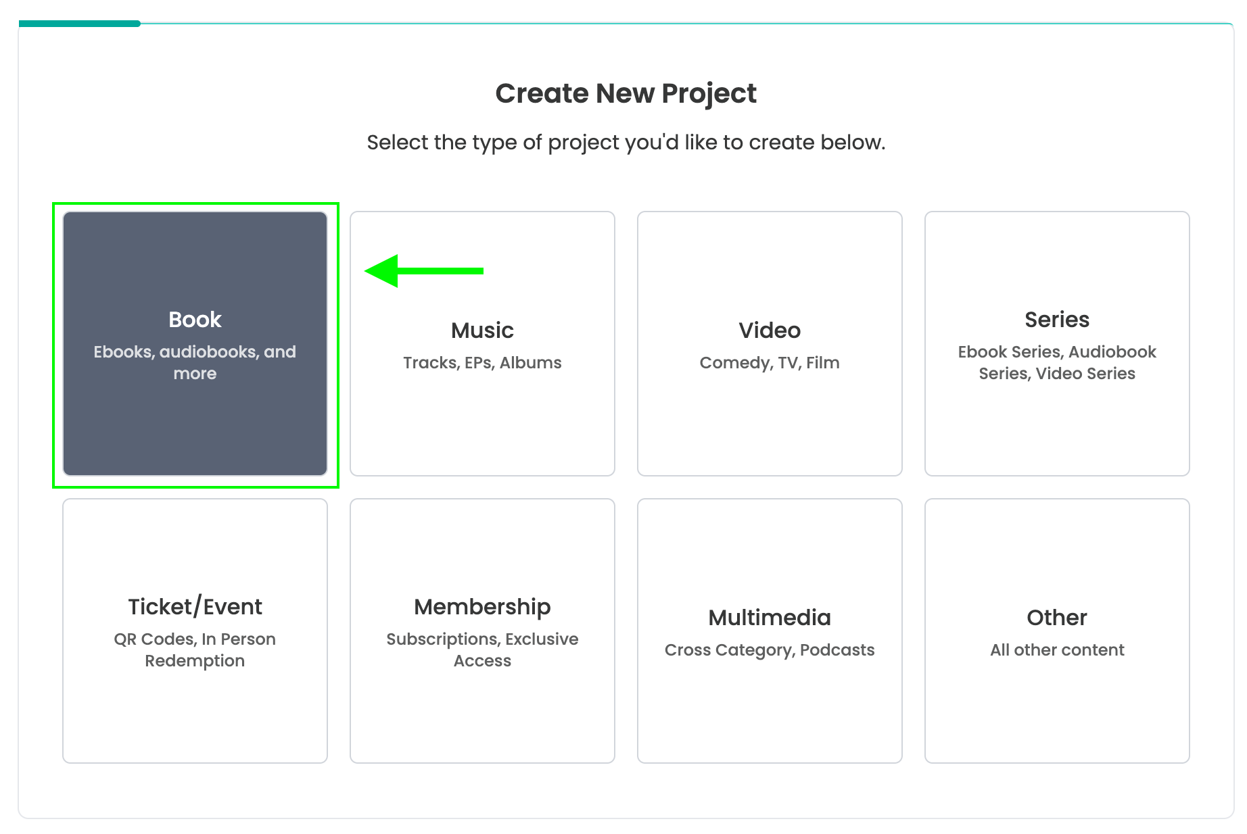Click 'Ebooks, audiobooks, and more' subtitle
Image resolution: width=1247 pixels, height=834 pixels.
(195, 362)
